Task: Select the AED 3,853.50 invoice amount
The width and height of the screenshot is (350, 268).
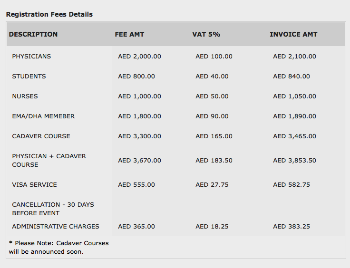Action: pos(294,160)
